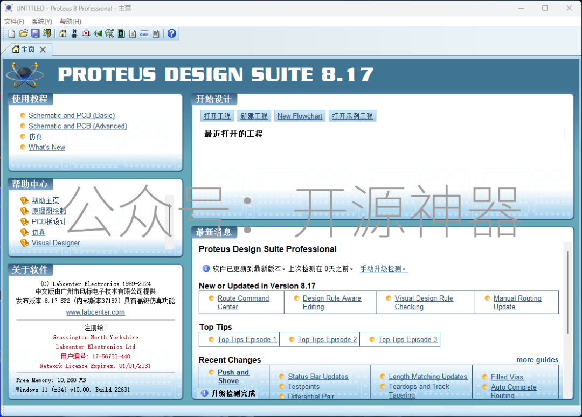
Task: Open the 仿真 link under 帮助中心
Action: point(38,232)
